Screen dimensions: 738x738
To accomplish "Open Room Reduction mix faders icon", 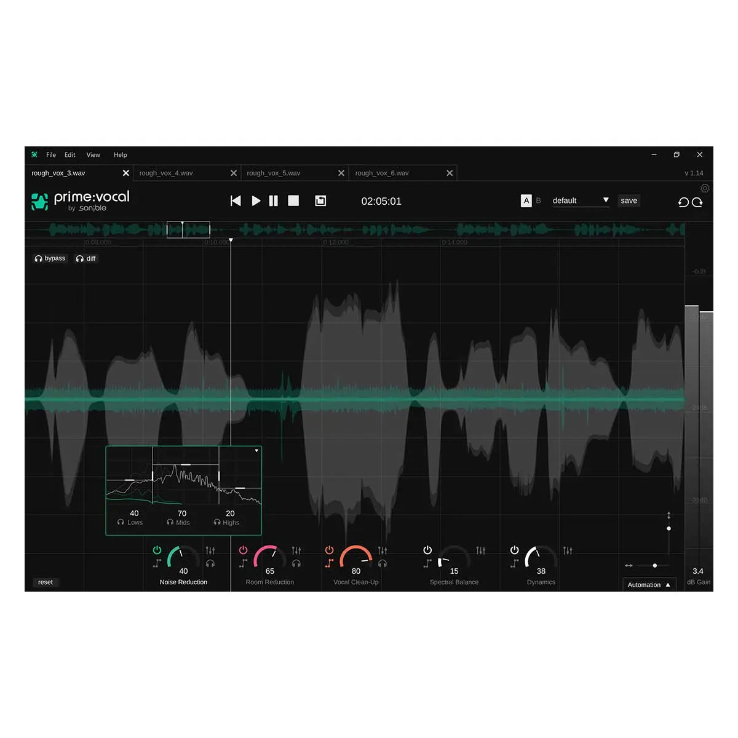I will [296, 552].
